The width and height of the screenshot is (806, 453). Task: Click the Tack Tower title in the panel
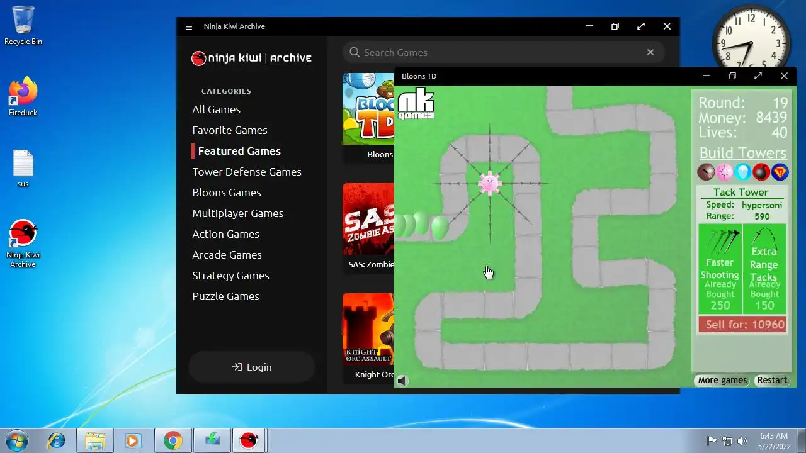741,192
